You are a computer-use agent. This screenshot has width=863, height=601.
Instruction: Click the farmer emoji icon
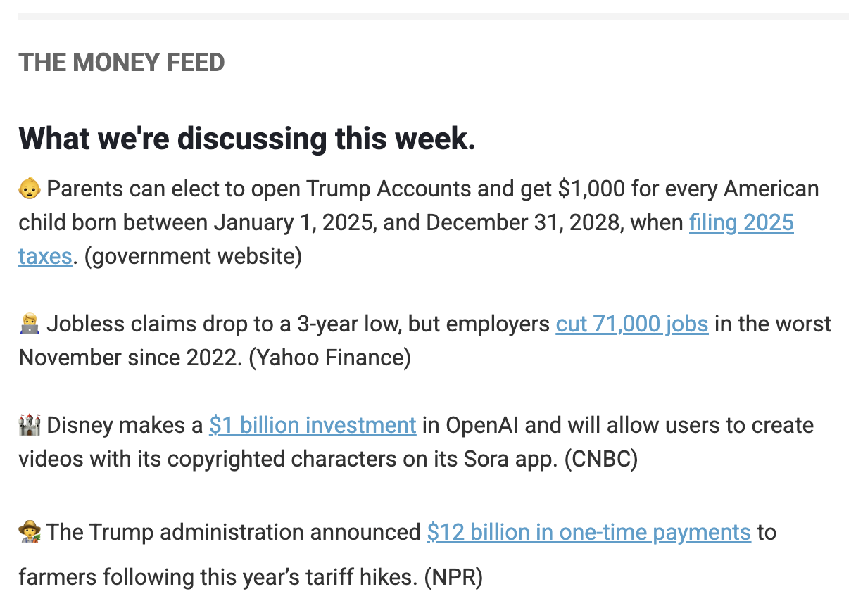coord(29,532)
